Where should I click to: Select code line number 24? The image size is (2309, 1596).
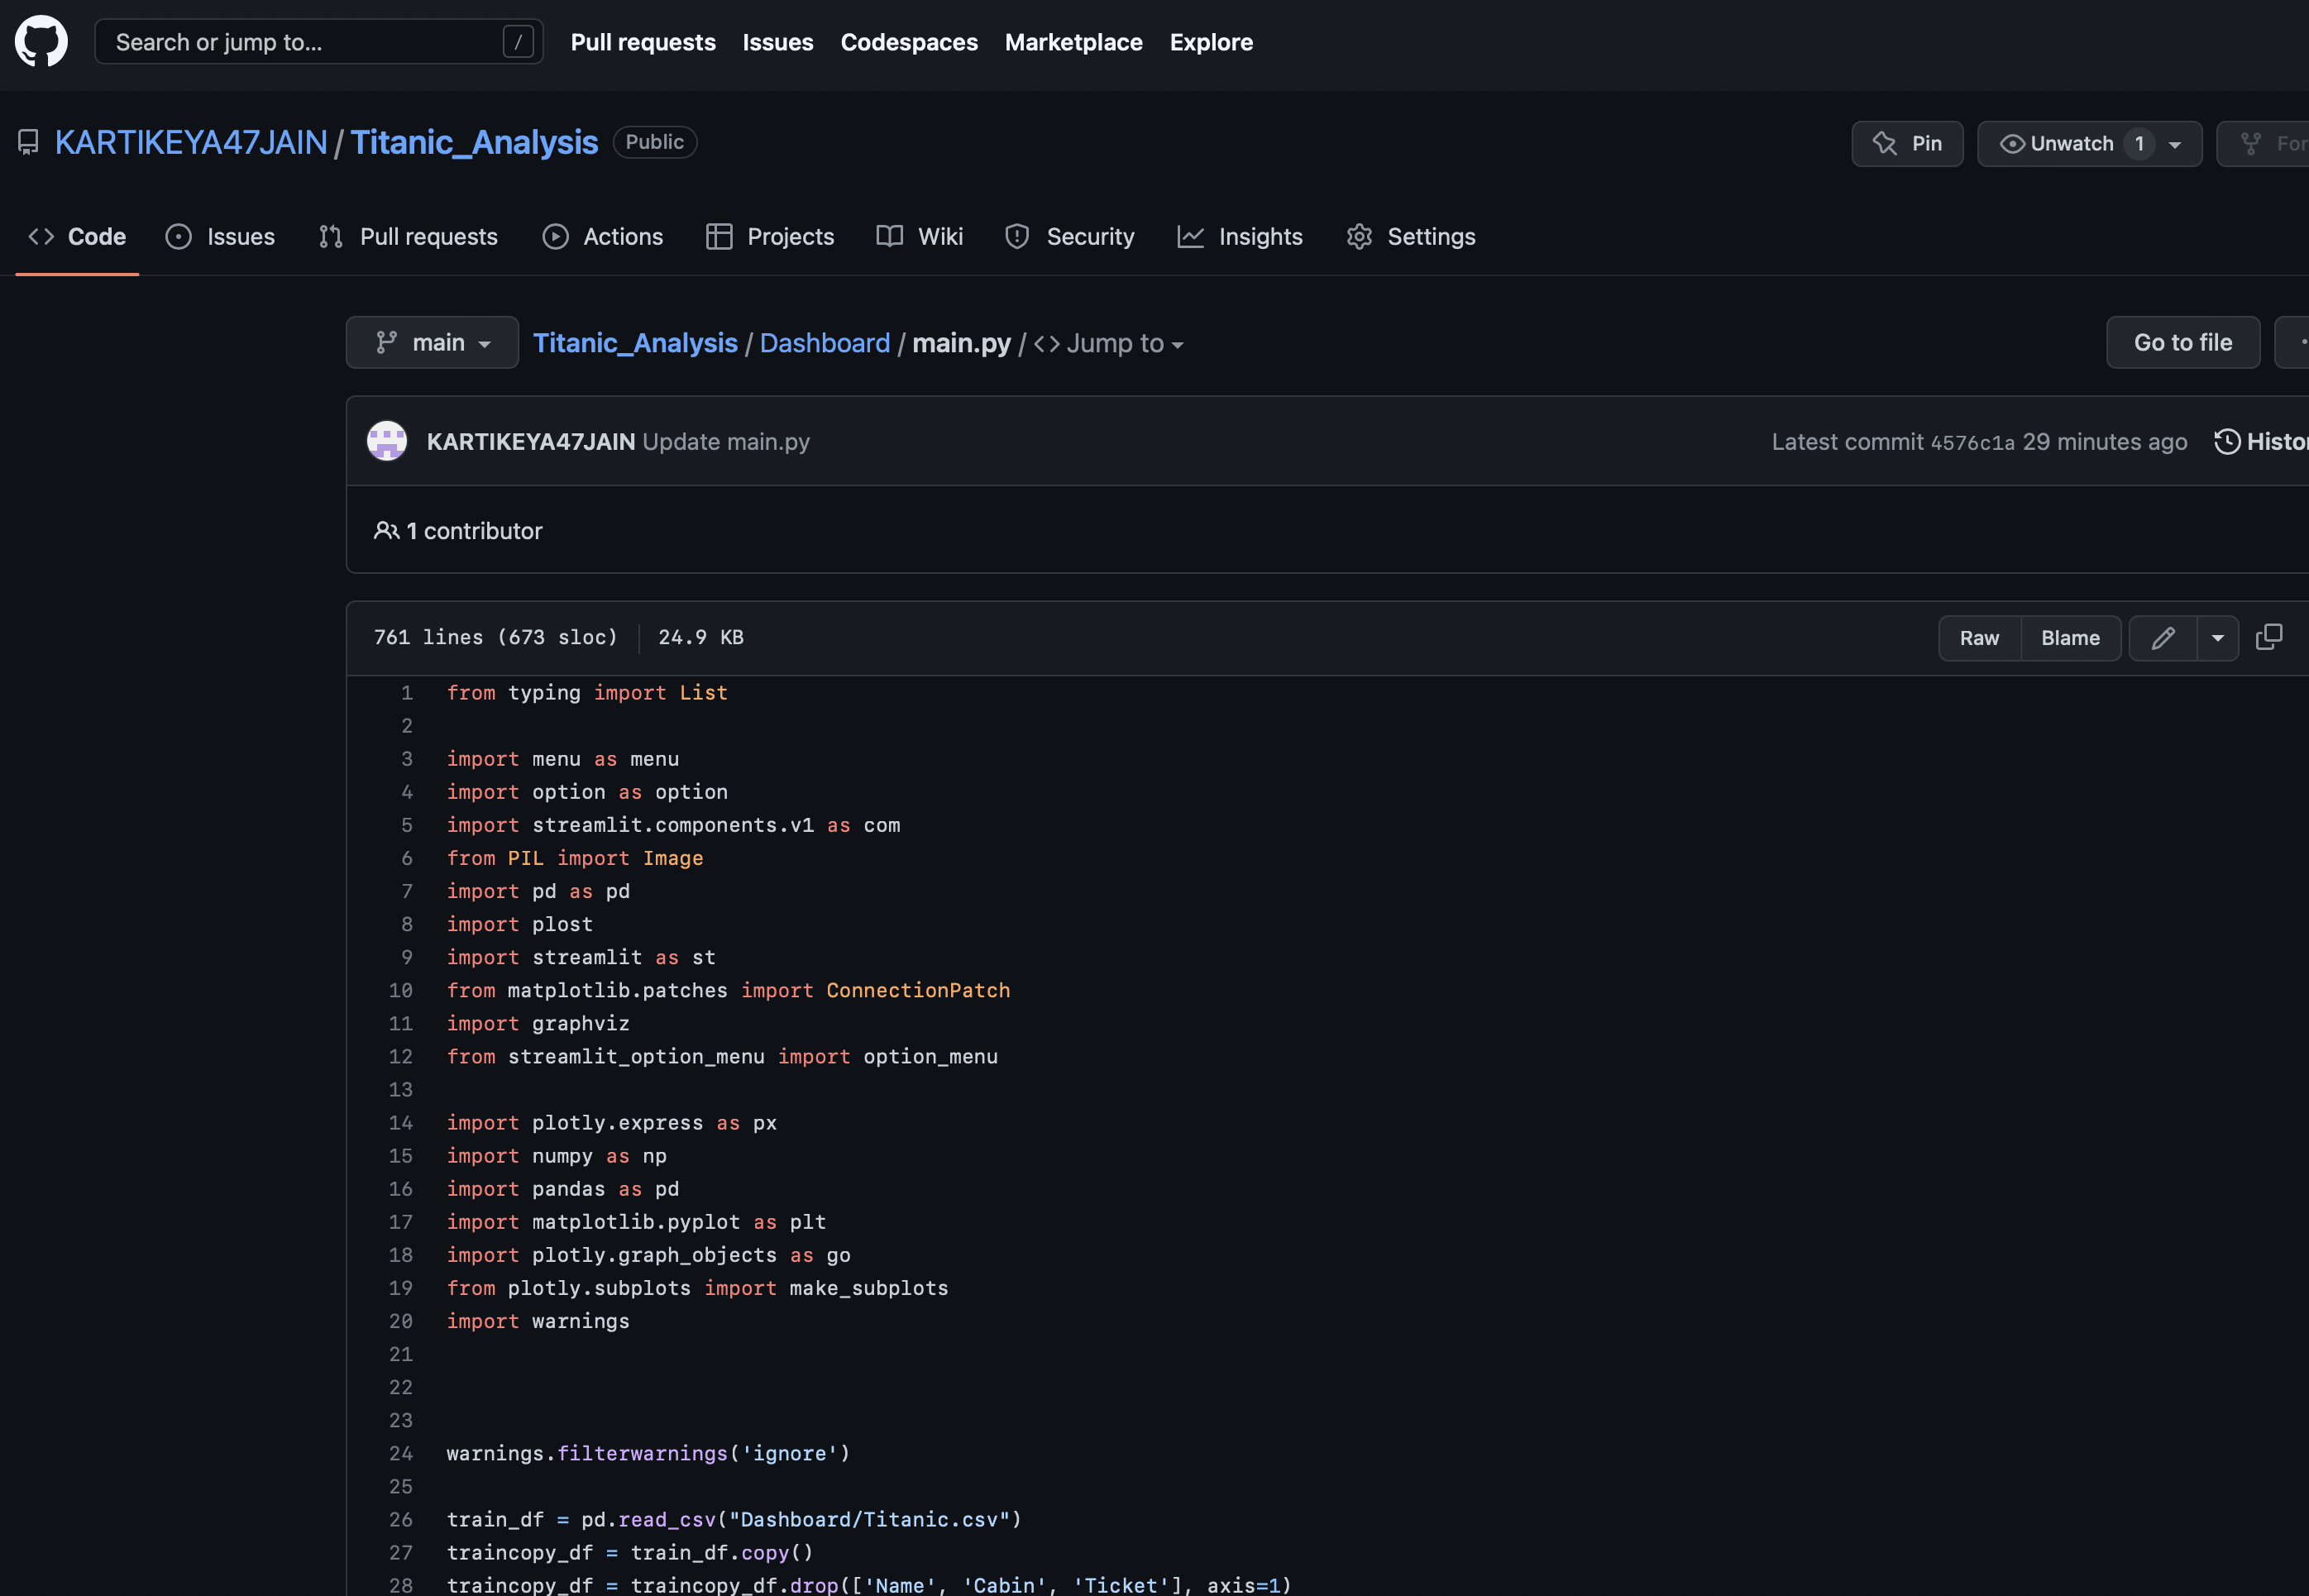tap(401, 1454)
